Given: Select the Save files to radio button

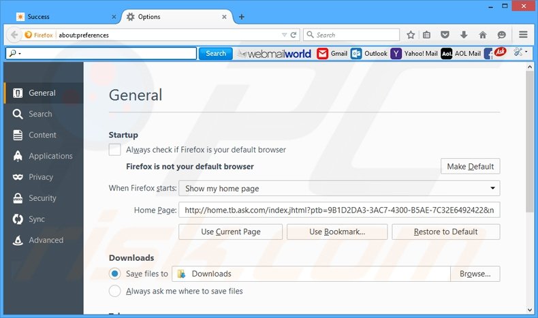Looking at the screenshot, I should [x=114, y=274].
